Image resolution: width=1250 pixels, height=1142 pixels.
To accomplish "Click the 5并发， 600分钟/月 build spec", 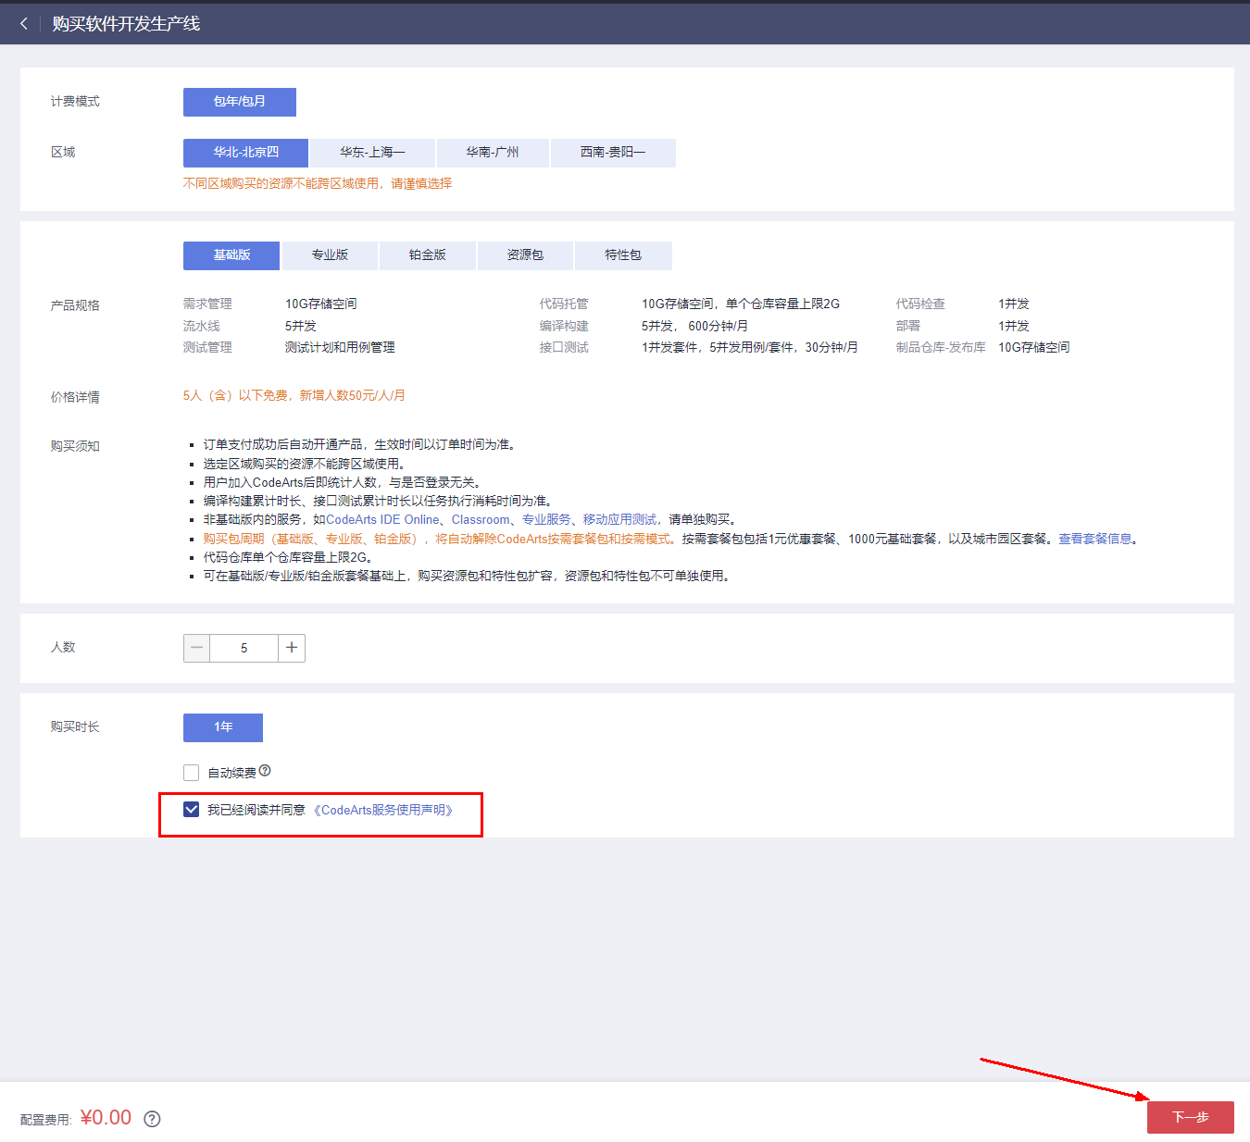I will pyautogui.click(x=694, y=326).
